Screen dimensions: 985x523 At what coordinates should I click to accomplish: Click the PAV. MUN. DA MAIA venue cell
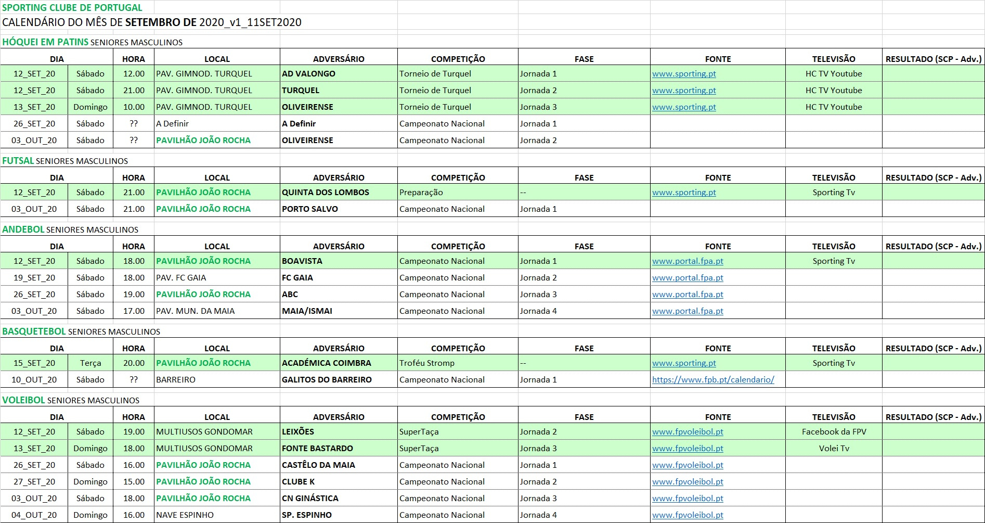click(x=217, y=311)
